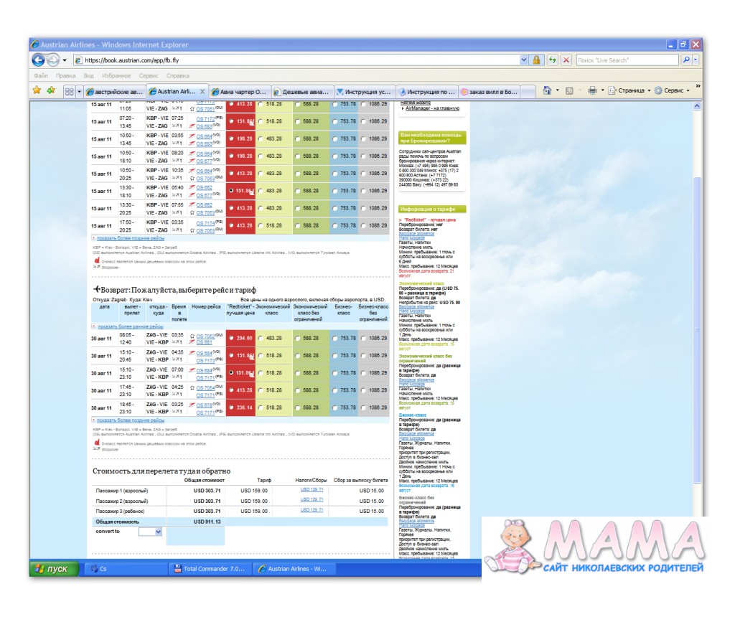Click 'показать более ранние рейсы' return link
Screen dimensions: 735x617
click(131, 326)
